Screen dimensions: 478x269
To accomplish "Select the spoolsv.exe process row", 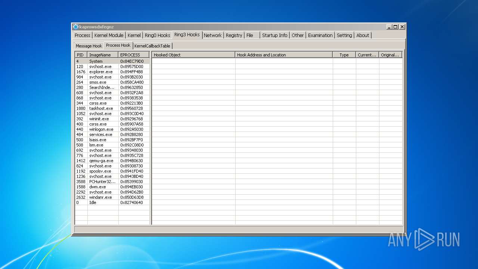I will click(x=112, y=171).
